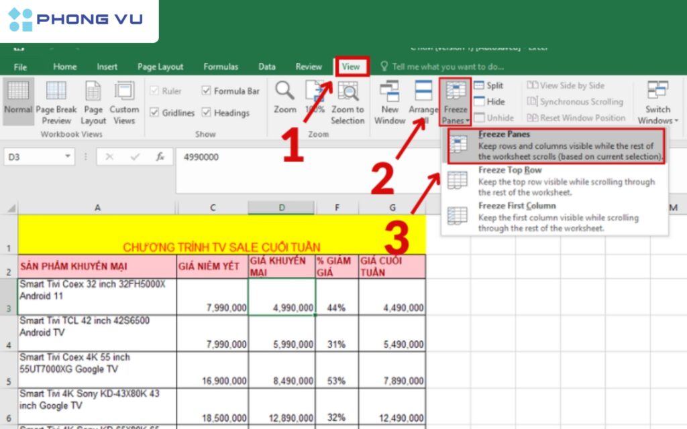Click View Side by Side
The width and height of the screenshot is (687, 429).
566,85
